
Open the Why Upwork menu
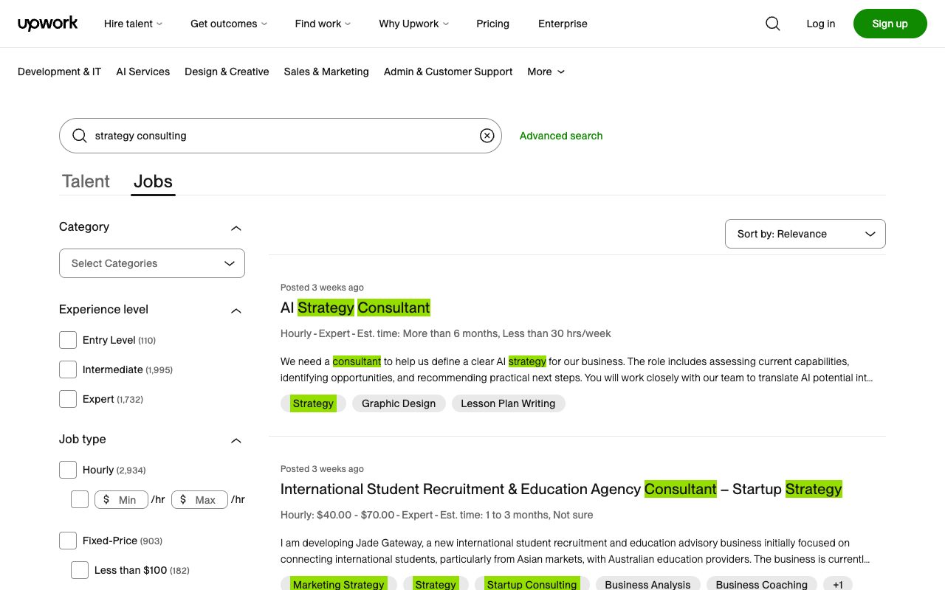414,24
